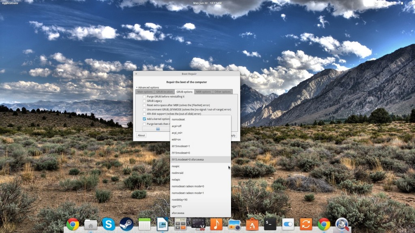The width and height of the screenshot is (415, 233).
Task: Collapse the Advanced options expander
Action: 137,87
